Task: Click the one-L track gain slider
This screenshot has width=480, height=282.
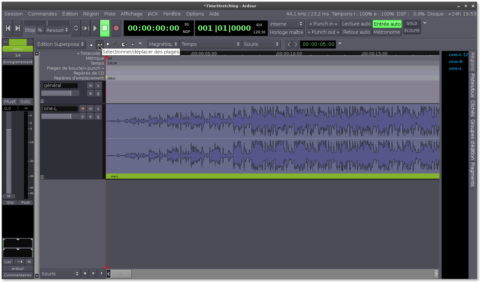Action: (60, 116)
